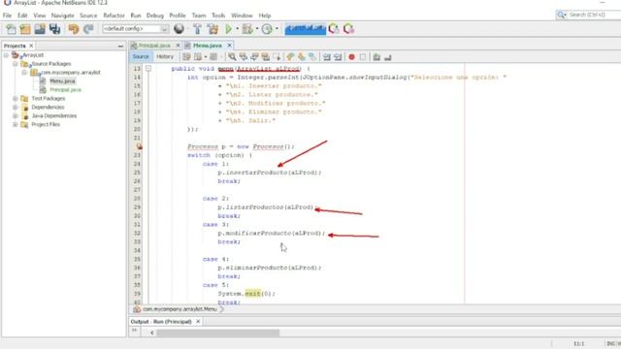
Task: Click the Last Edit icon after History
Action: tap(186, 57)
